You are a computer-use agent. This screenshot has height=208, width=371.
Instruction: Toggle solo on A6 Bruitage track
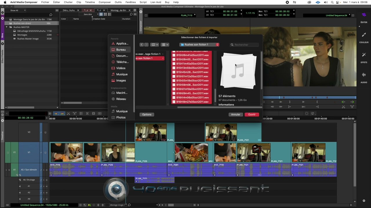coord(44,180)
